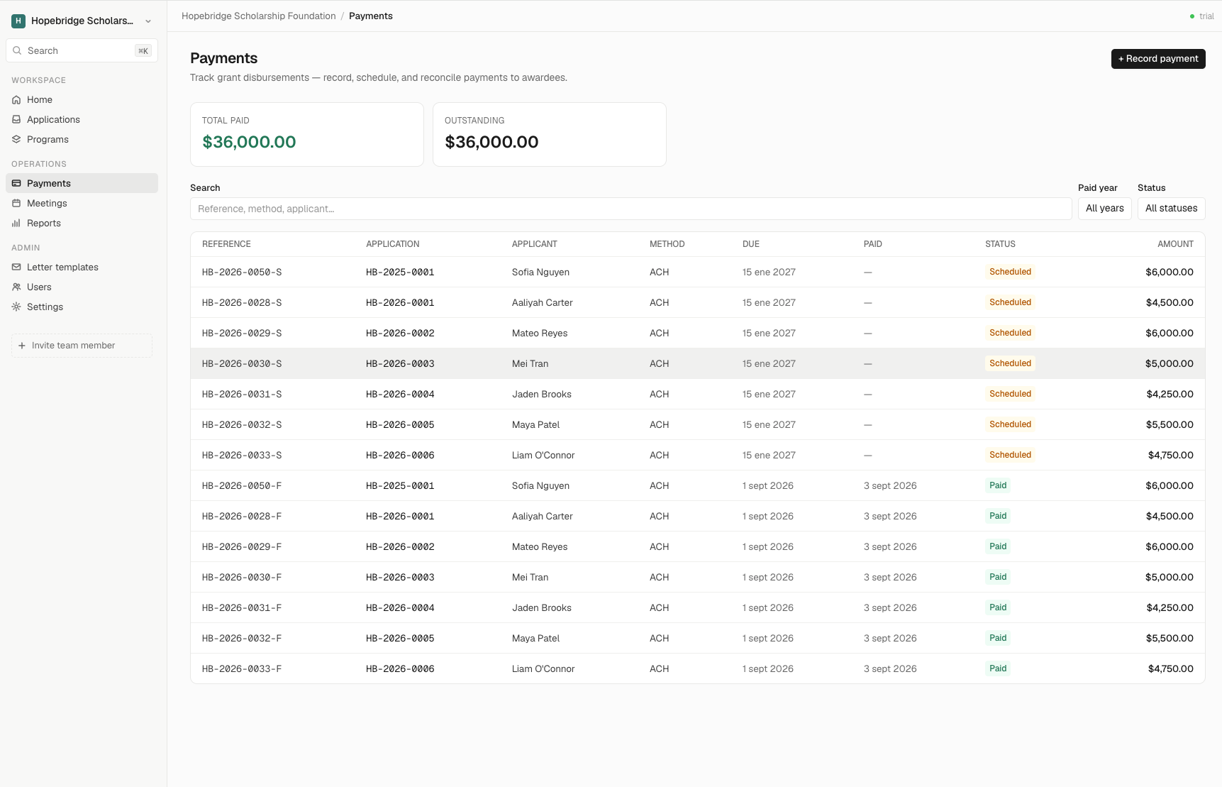This screenshot has height=787, width=1222.
Task: Click the REFERENCE column header
Action: click(x=226, y=244)
